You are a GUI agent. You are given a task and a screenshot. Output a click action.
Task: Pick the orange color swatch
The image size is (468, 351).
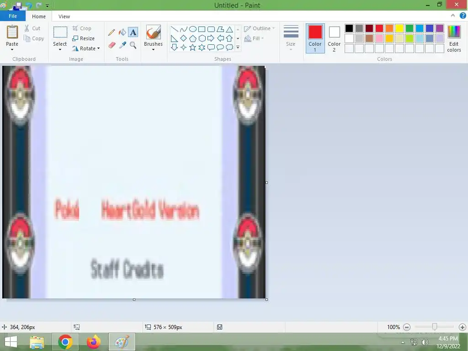point(389,28)
